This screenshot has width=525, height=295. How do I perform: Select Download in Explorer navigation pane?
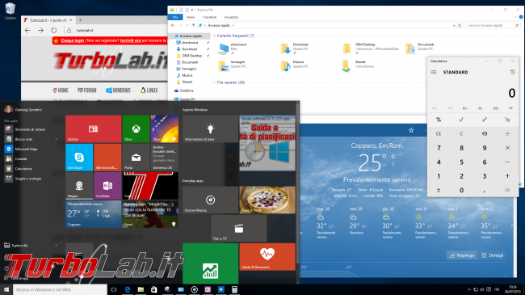tap(190, 49)
